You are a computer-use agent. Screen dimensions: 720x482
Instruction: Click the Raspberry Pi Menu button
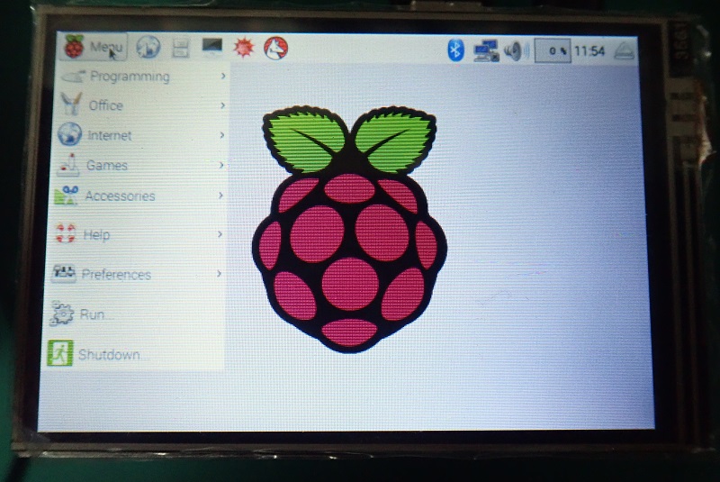coord(94,47)
